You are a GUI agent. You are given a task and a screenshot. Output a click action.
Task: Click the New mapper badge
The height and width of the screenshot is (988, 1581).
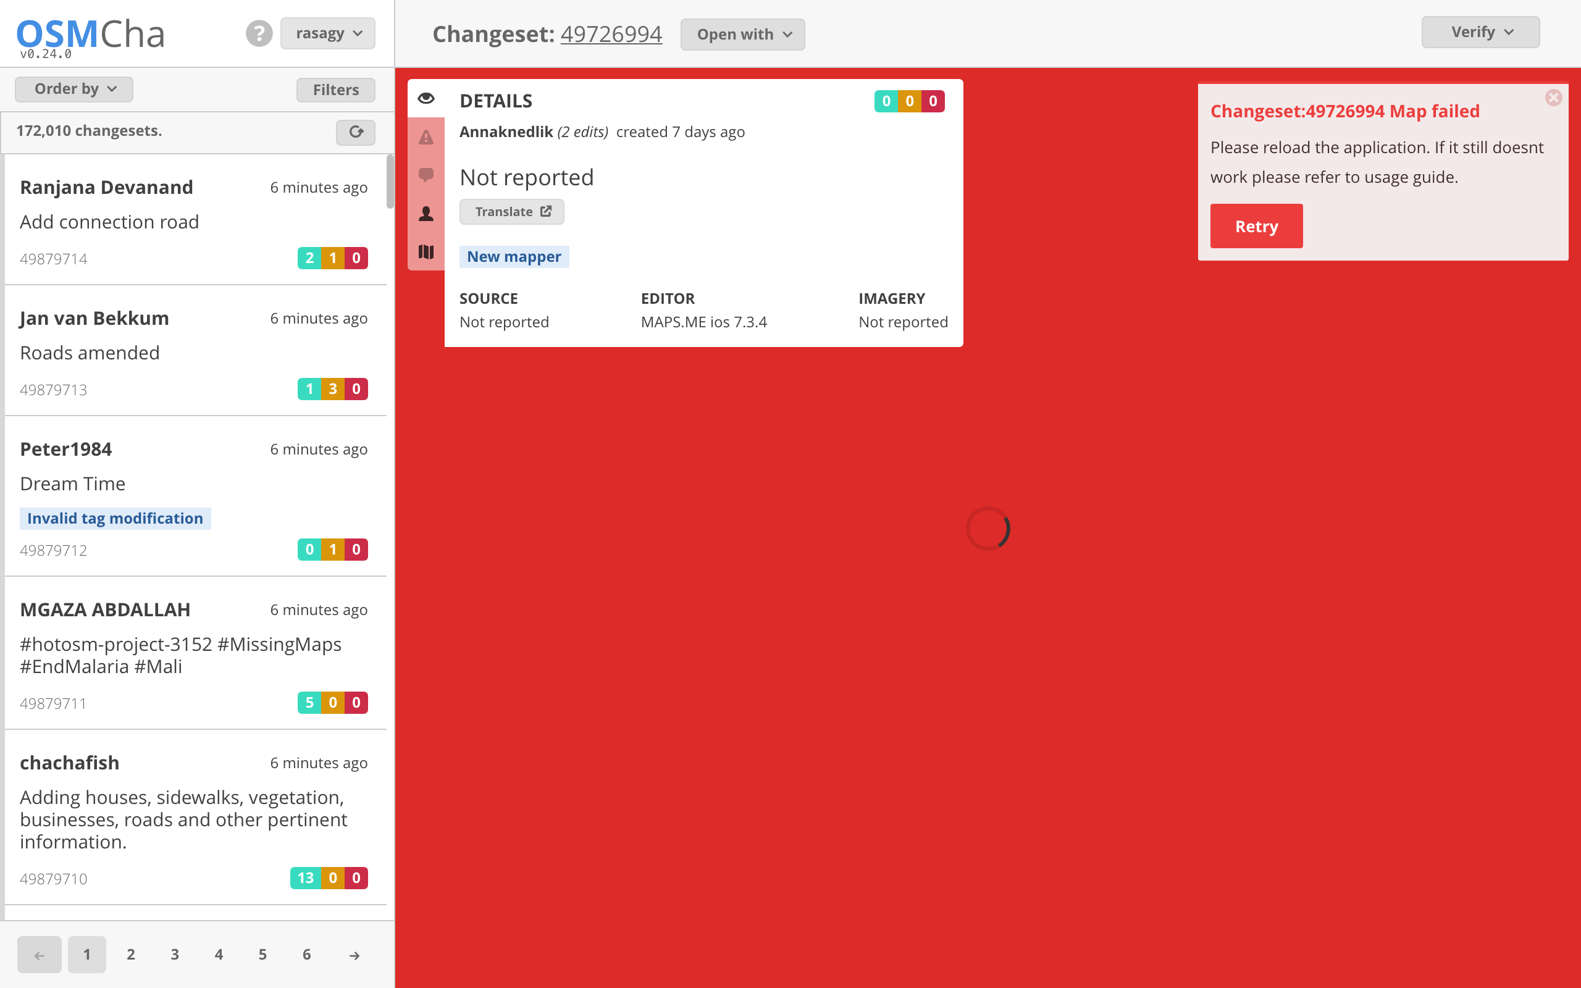coord(513,256)
